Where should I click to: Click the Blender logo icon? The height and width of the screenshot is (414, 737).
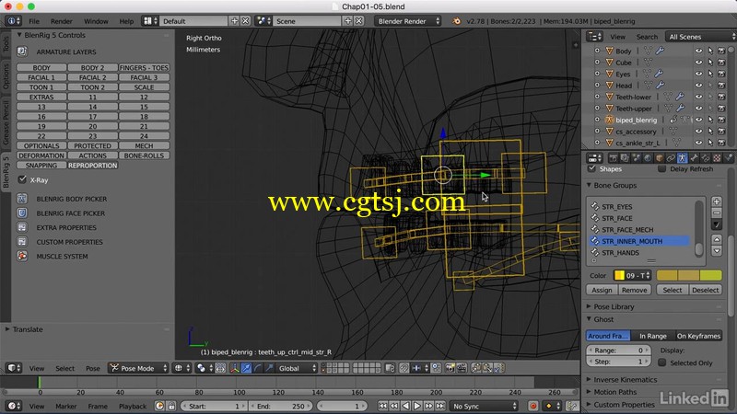[x=456, y=21]
